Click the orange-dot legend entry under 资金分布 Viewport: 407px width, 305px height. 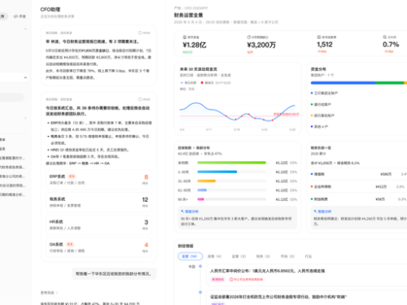coord(322,115)
